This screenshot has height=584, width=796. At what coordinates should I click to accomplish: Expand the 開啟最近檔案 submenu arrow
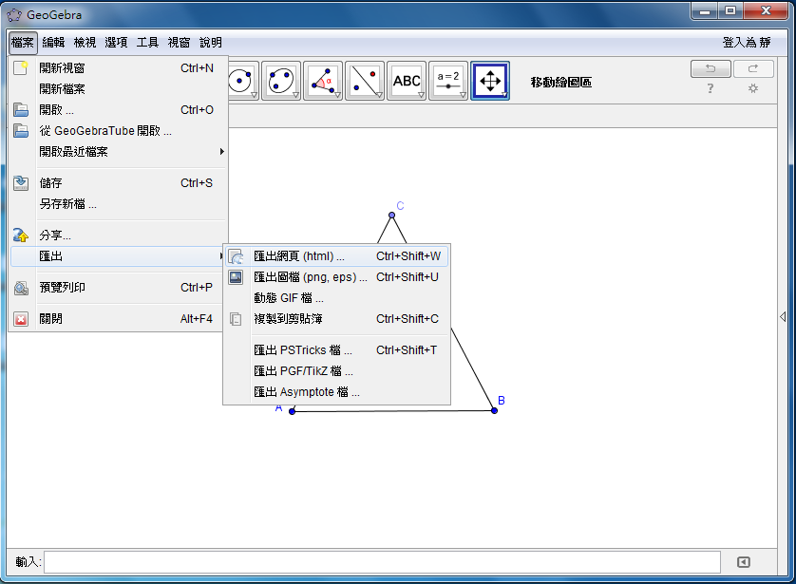pos(221,151)
